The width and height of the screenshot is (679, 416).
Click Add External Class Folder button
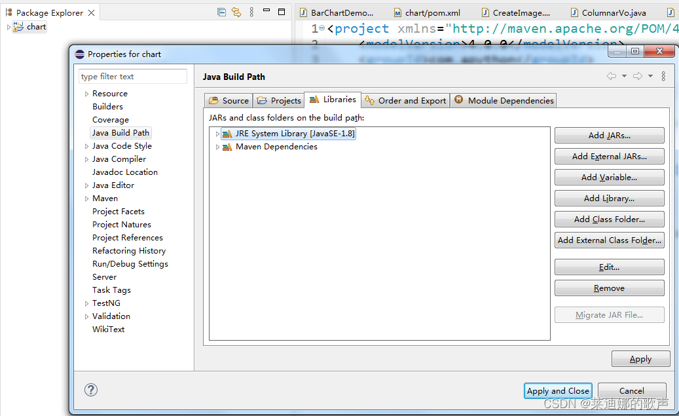coord(610,240)
